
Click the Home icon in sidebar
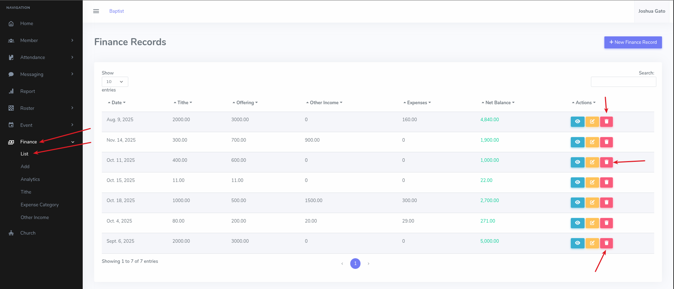11,24
